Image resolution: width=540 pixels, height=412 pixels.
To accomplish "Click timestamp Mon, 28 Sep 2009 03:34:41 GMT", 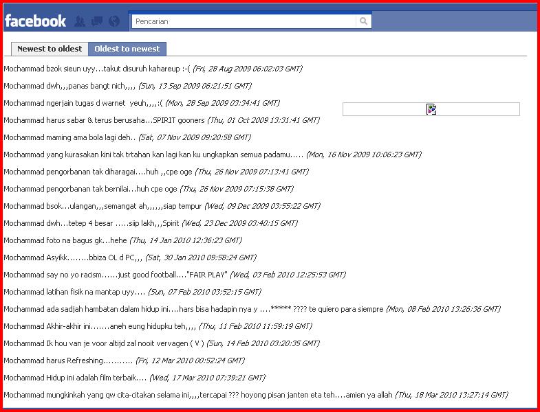I will click(x=222, y=103).
